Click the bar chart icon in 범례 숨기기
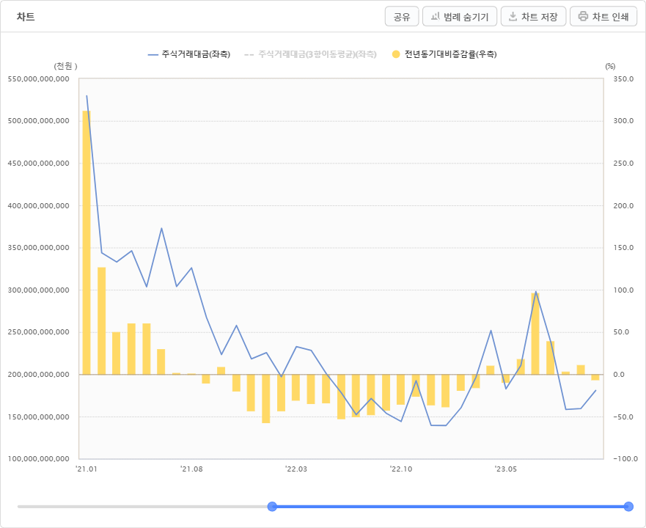The image size is (646, 528). tap(436, 16)
